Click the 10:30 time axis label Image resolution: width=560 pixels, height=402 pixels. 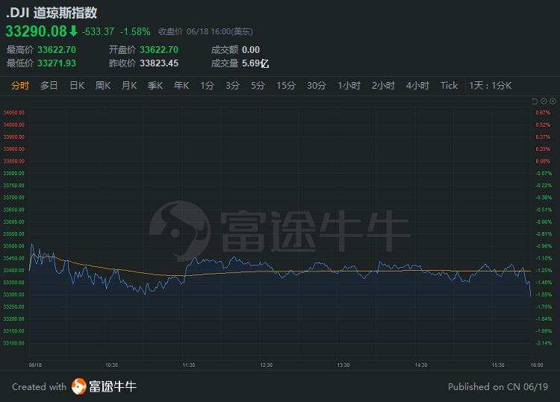(111, 365)
